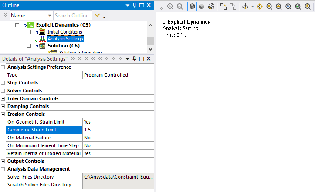Viewport: 315px width, 192px height.
Task: Click the outline scrollbar up arrow
Action: [x=150, y=26]
